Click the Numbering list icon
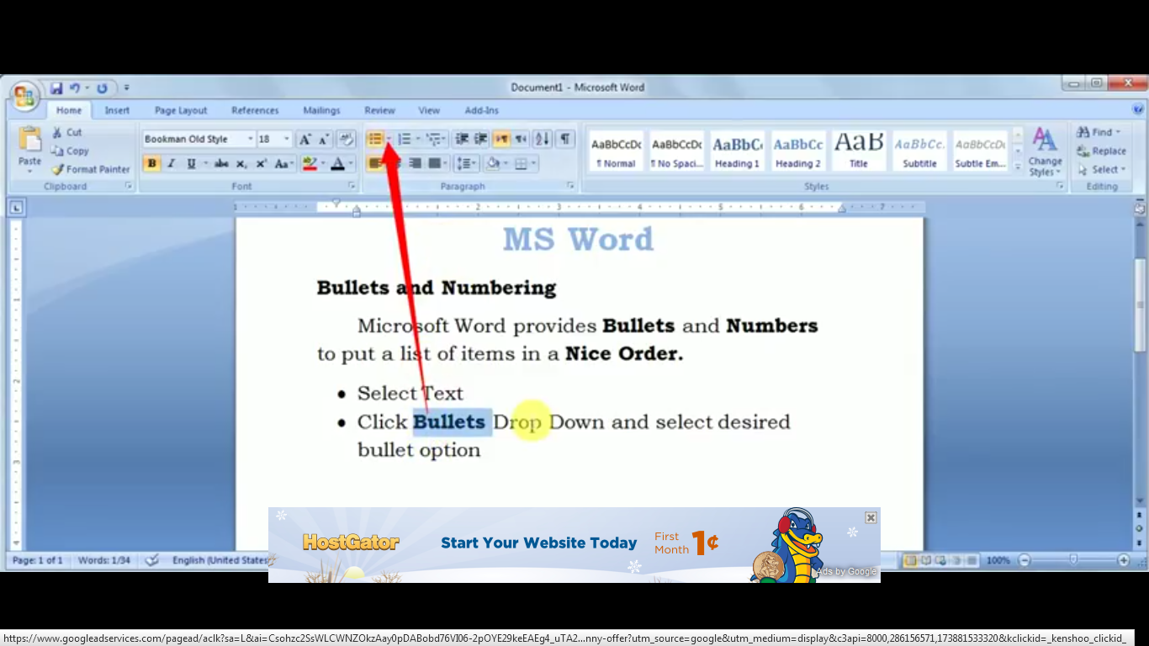The height and width of the screenshot is (646, 1149). (405, 139)
